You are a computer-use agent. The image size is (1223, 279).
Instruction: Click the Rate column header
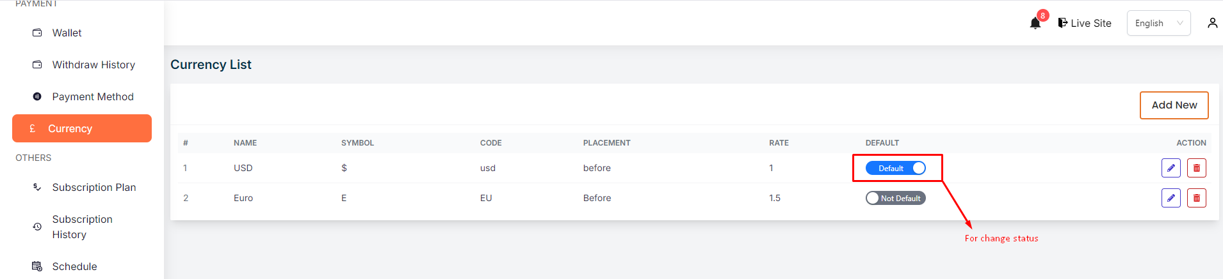point(779,143)
